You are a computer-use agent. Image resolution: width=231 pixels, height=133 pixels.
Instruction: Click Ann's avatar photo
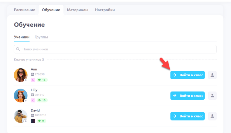[21, 75]
